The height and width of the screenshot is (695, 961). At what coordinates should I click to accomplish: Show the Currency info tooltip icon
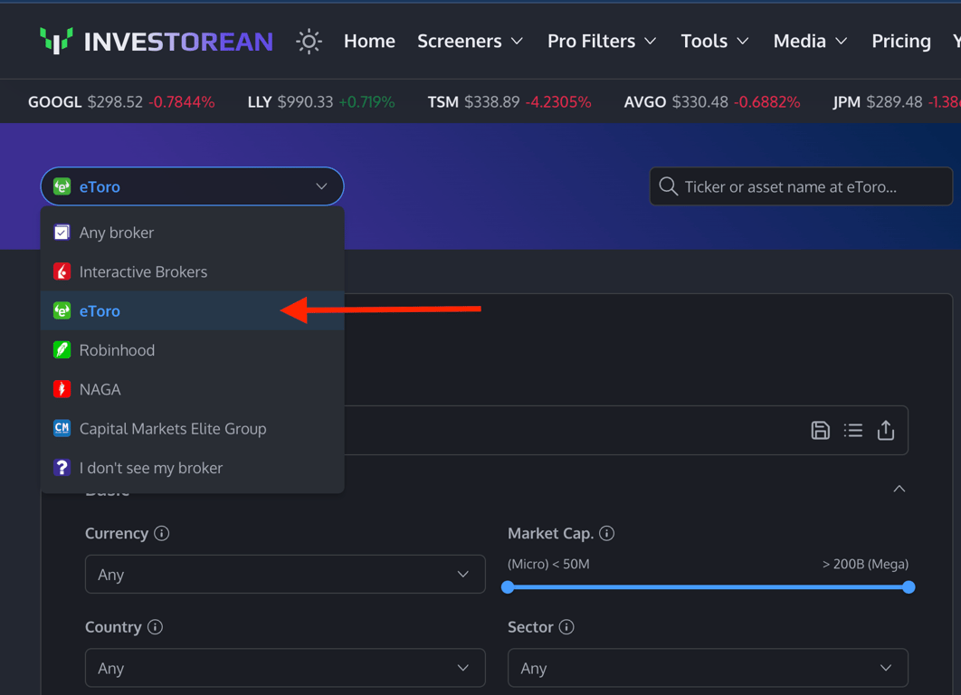click(162, 533)
